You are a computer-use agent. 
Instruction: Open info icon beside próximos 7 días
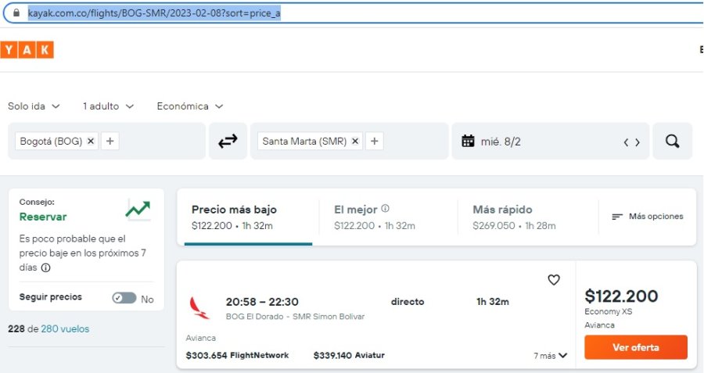tap(46, 267)
